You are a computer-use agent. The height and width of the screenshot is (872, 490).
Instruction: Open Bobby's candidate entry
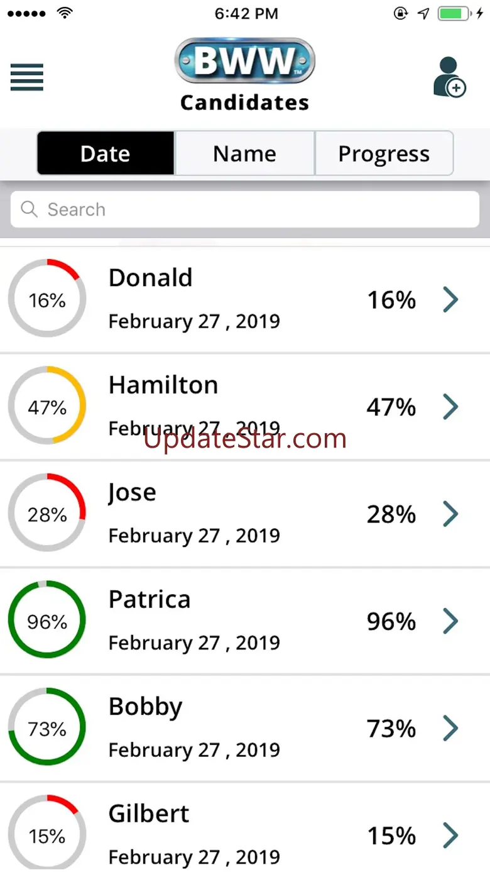point(245,728)
